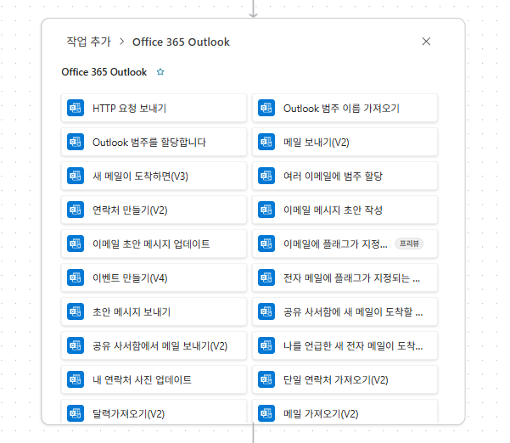Viewport: 510px width, 443px height.
Task: Select the 달력가져오기(V2) action
Action: point(154,412)
